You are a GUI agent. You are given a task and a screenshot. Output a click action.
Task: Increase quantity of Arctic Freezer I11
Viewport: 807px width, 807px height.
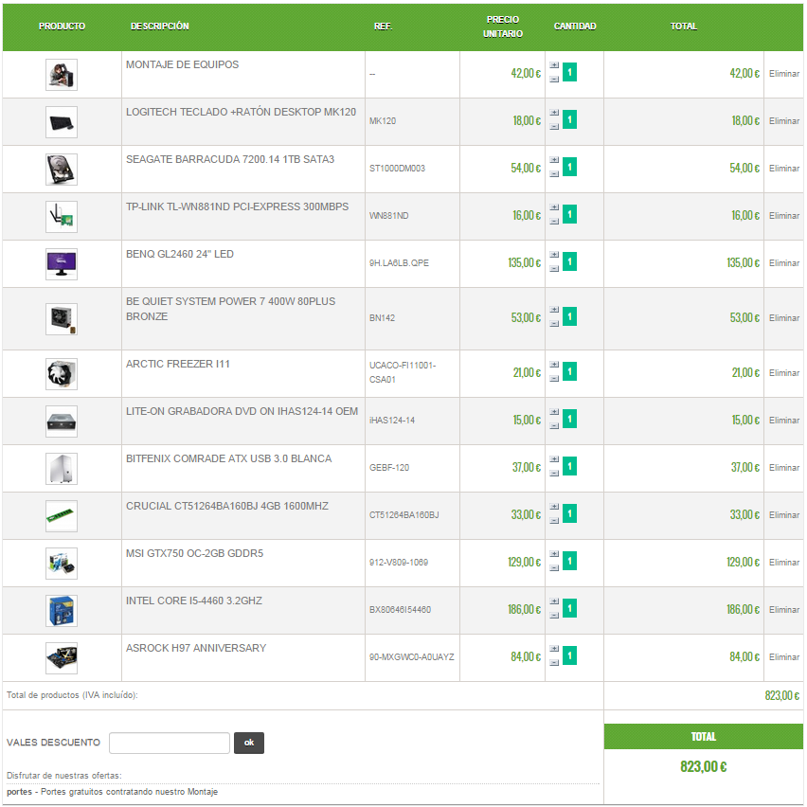pos(554,365)
